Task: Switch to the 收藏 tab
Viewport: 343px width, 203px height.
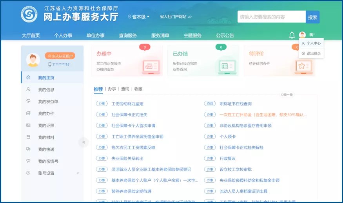Action: tap(138, 89)
